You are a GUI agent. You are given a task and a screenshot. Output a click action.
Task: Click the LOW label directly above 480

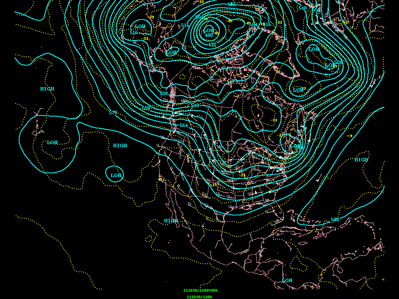pyautogui.click(x=209, y=31)
